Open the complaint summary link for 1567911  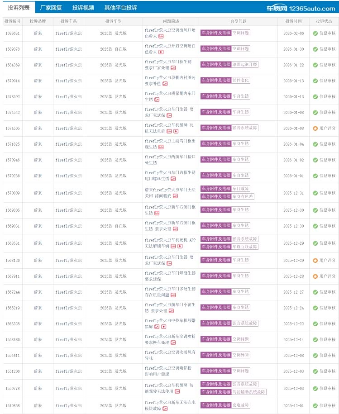170,276
